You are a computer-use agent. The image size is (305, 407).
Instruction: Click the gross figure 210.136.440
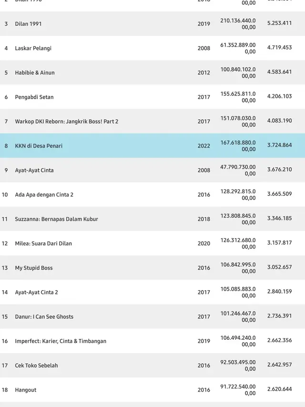pos(238,24)
